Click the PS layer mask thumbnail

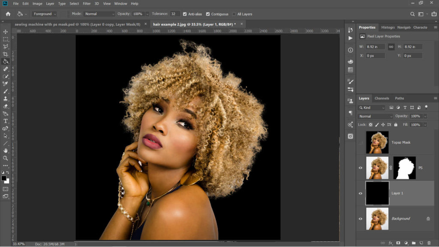click(405, 168)
